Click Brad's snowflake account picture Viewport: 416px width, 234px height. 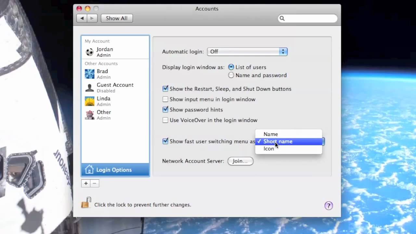click(89, 74)
